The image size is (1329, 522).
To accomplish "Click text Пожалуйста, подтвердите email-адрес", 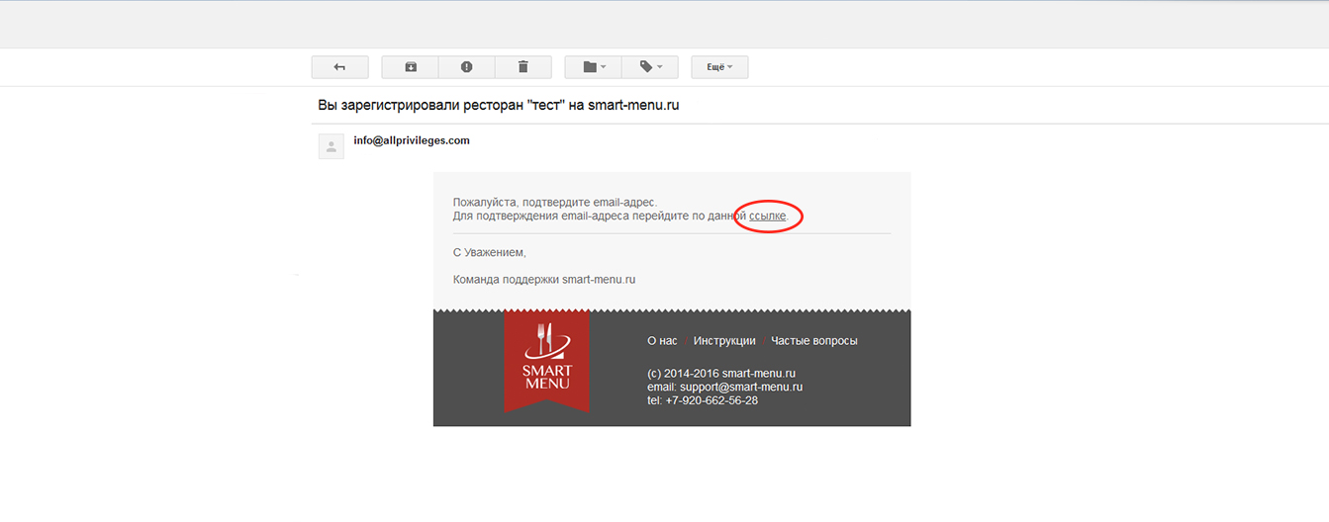I will [555, 203].
